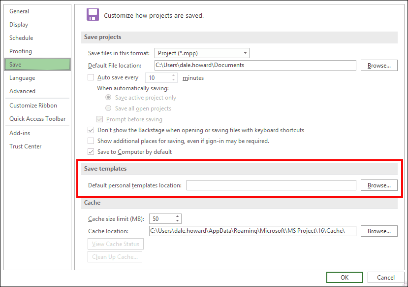Open Customize Ribbon settings
Image resolution: width=408 pixels, height=287 pixels.
(33, 106)
